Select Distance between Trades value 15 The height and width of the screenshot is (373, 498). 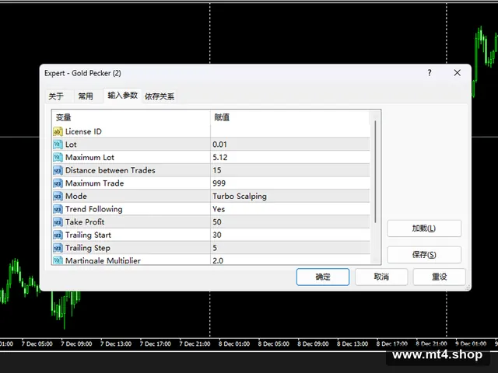pos(290,170)
